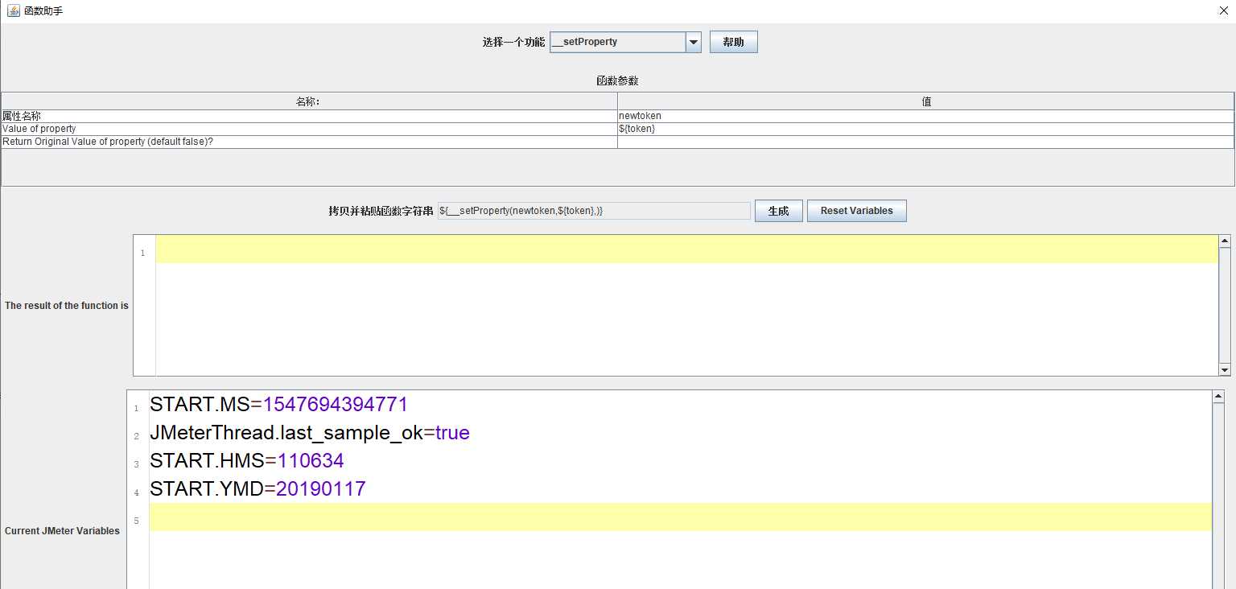Image resolution: width=1236 pixels, height=589 pixels.
Task: Click the 值 column header
Action: coord(925,101)
